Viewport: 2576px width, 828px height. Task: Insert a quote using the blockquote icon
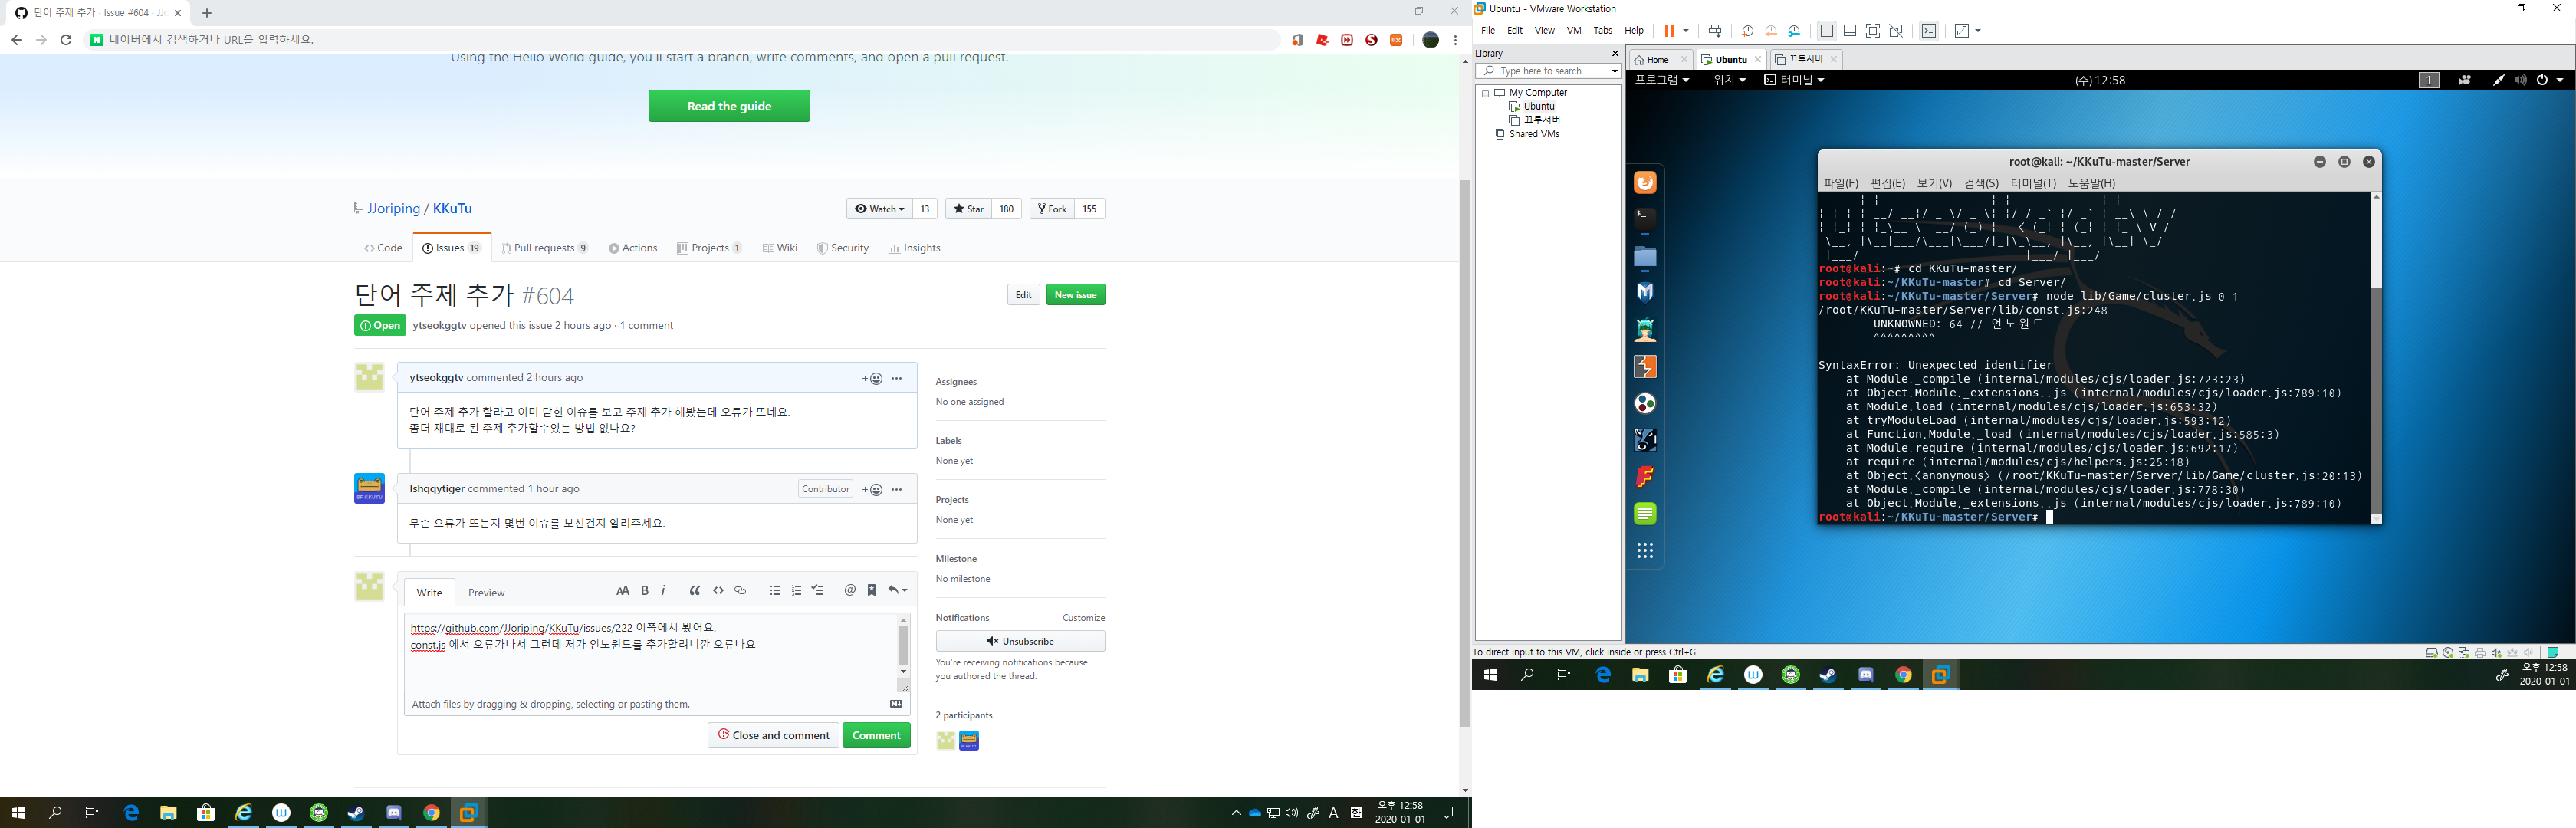click(x=695, y=590)
